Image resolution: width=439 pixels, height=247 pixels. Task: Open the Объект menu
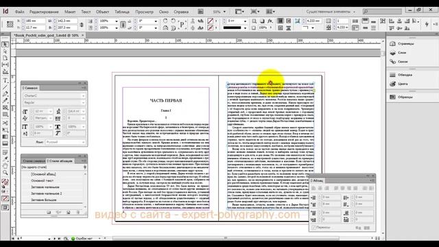pos(102,12)
